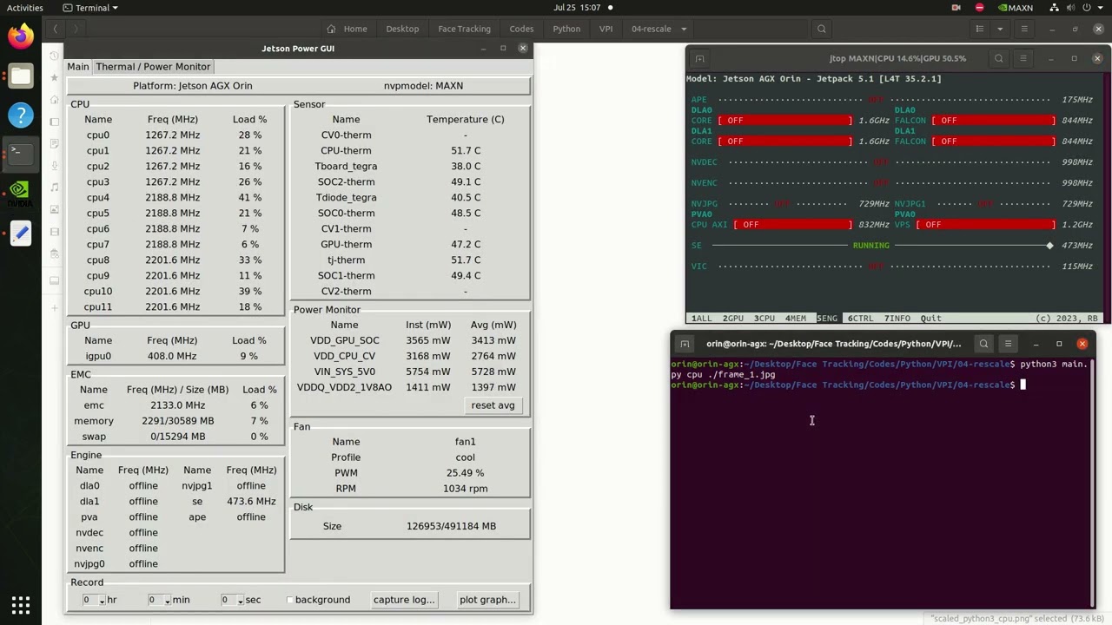
Task: Select the cpu4 row in CPU table
Action: point(176,197)
